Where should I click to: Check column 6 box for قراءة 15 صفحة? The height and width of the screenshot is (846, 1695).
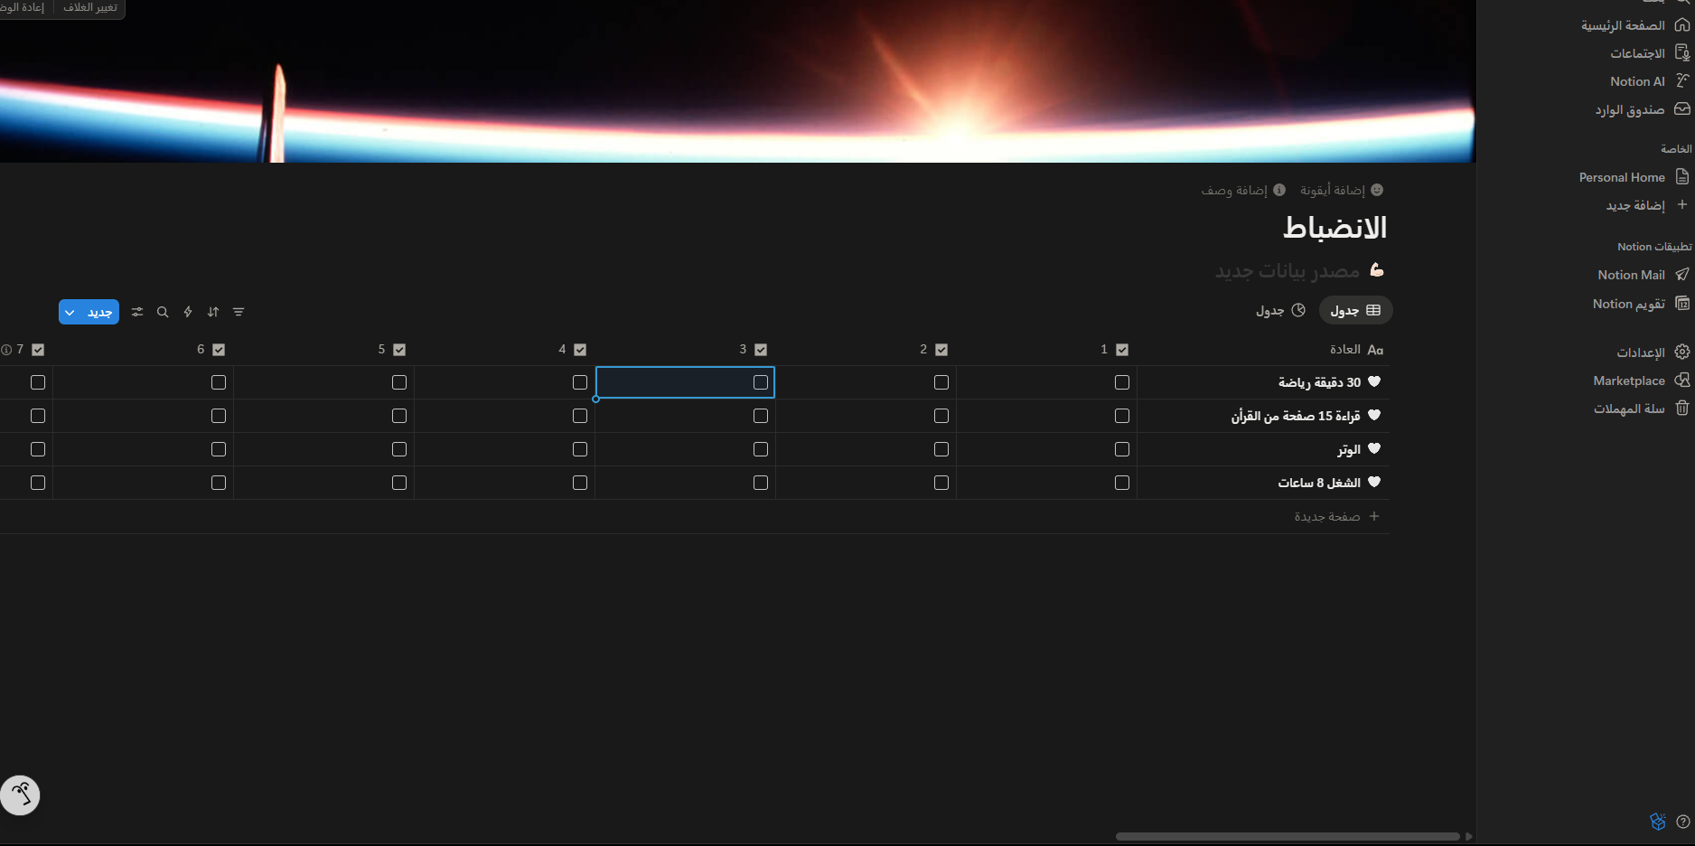pos(219,416)
